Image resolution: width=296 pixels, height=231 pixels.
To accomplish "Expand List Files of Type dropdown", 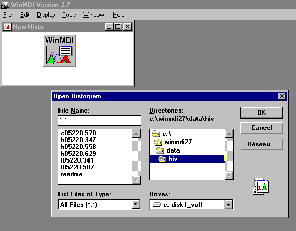I will (136, 204).
